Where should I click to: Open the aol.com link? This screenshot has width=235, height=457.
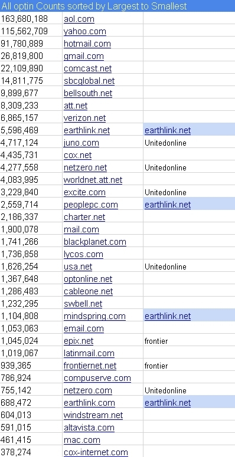click(79, 19)
